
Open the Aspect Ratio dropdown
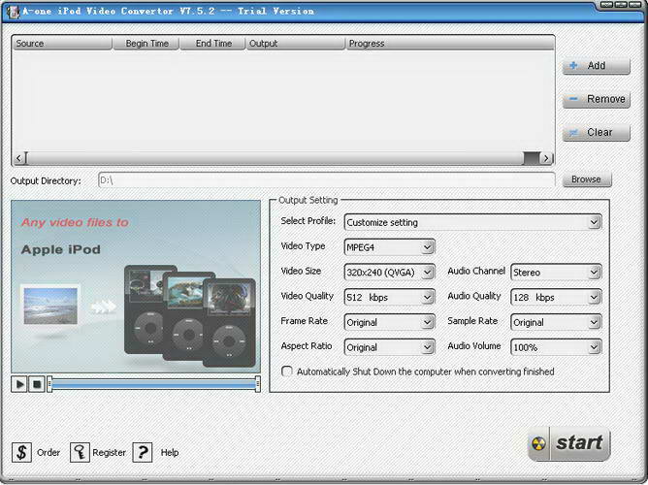pos(428,347)
